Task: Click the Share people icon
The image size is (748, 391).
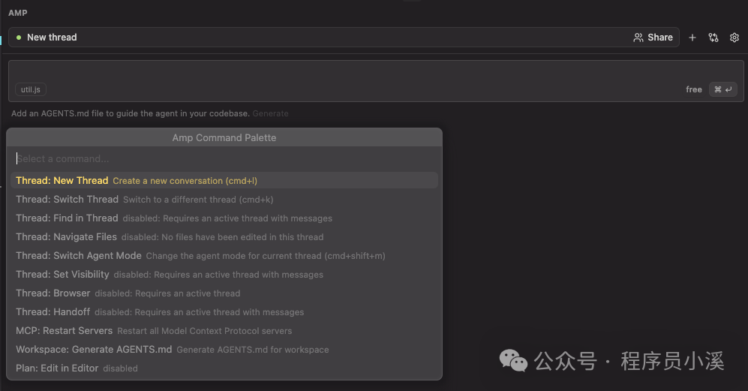Action: click(638, 38)
